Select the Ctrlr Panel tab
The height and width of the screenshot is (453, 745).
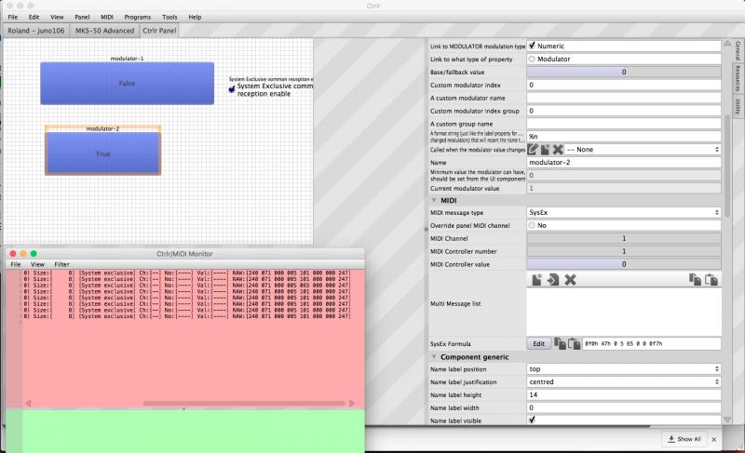[159, 31]
